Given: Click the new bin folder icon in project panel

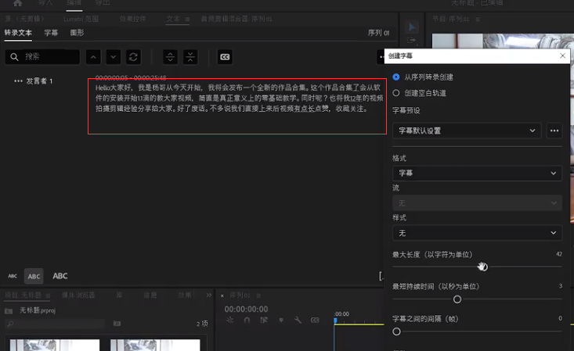Looking at the screenshot, I should click(117, 323).
